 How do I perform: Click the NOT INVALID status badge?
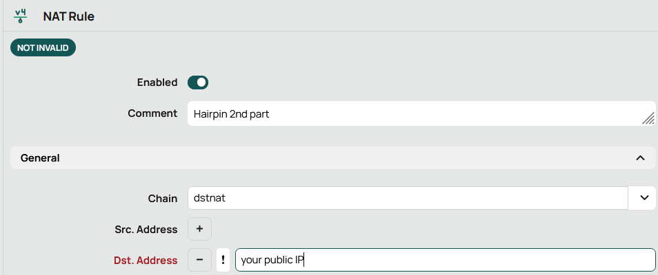[x=43, y=47]
